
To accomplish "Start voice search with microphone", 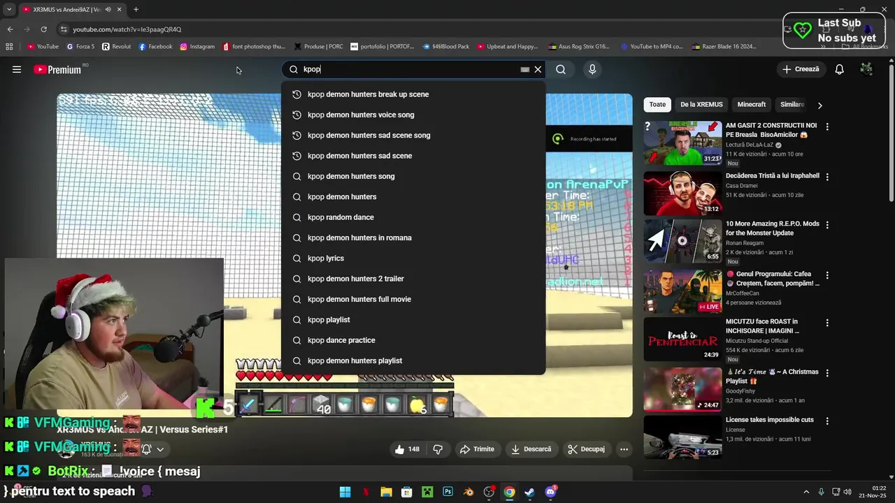I will (x=592, y=69).
